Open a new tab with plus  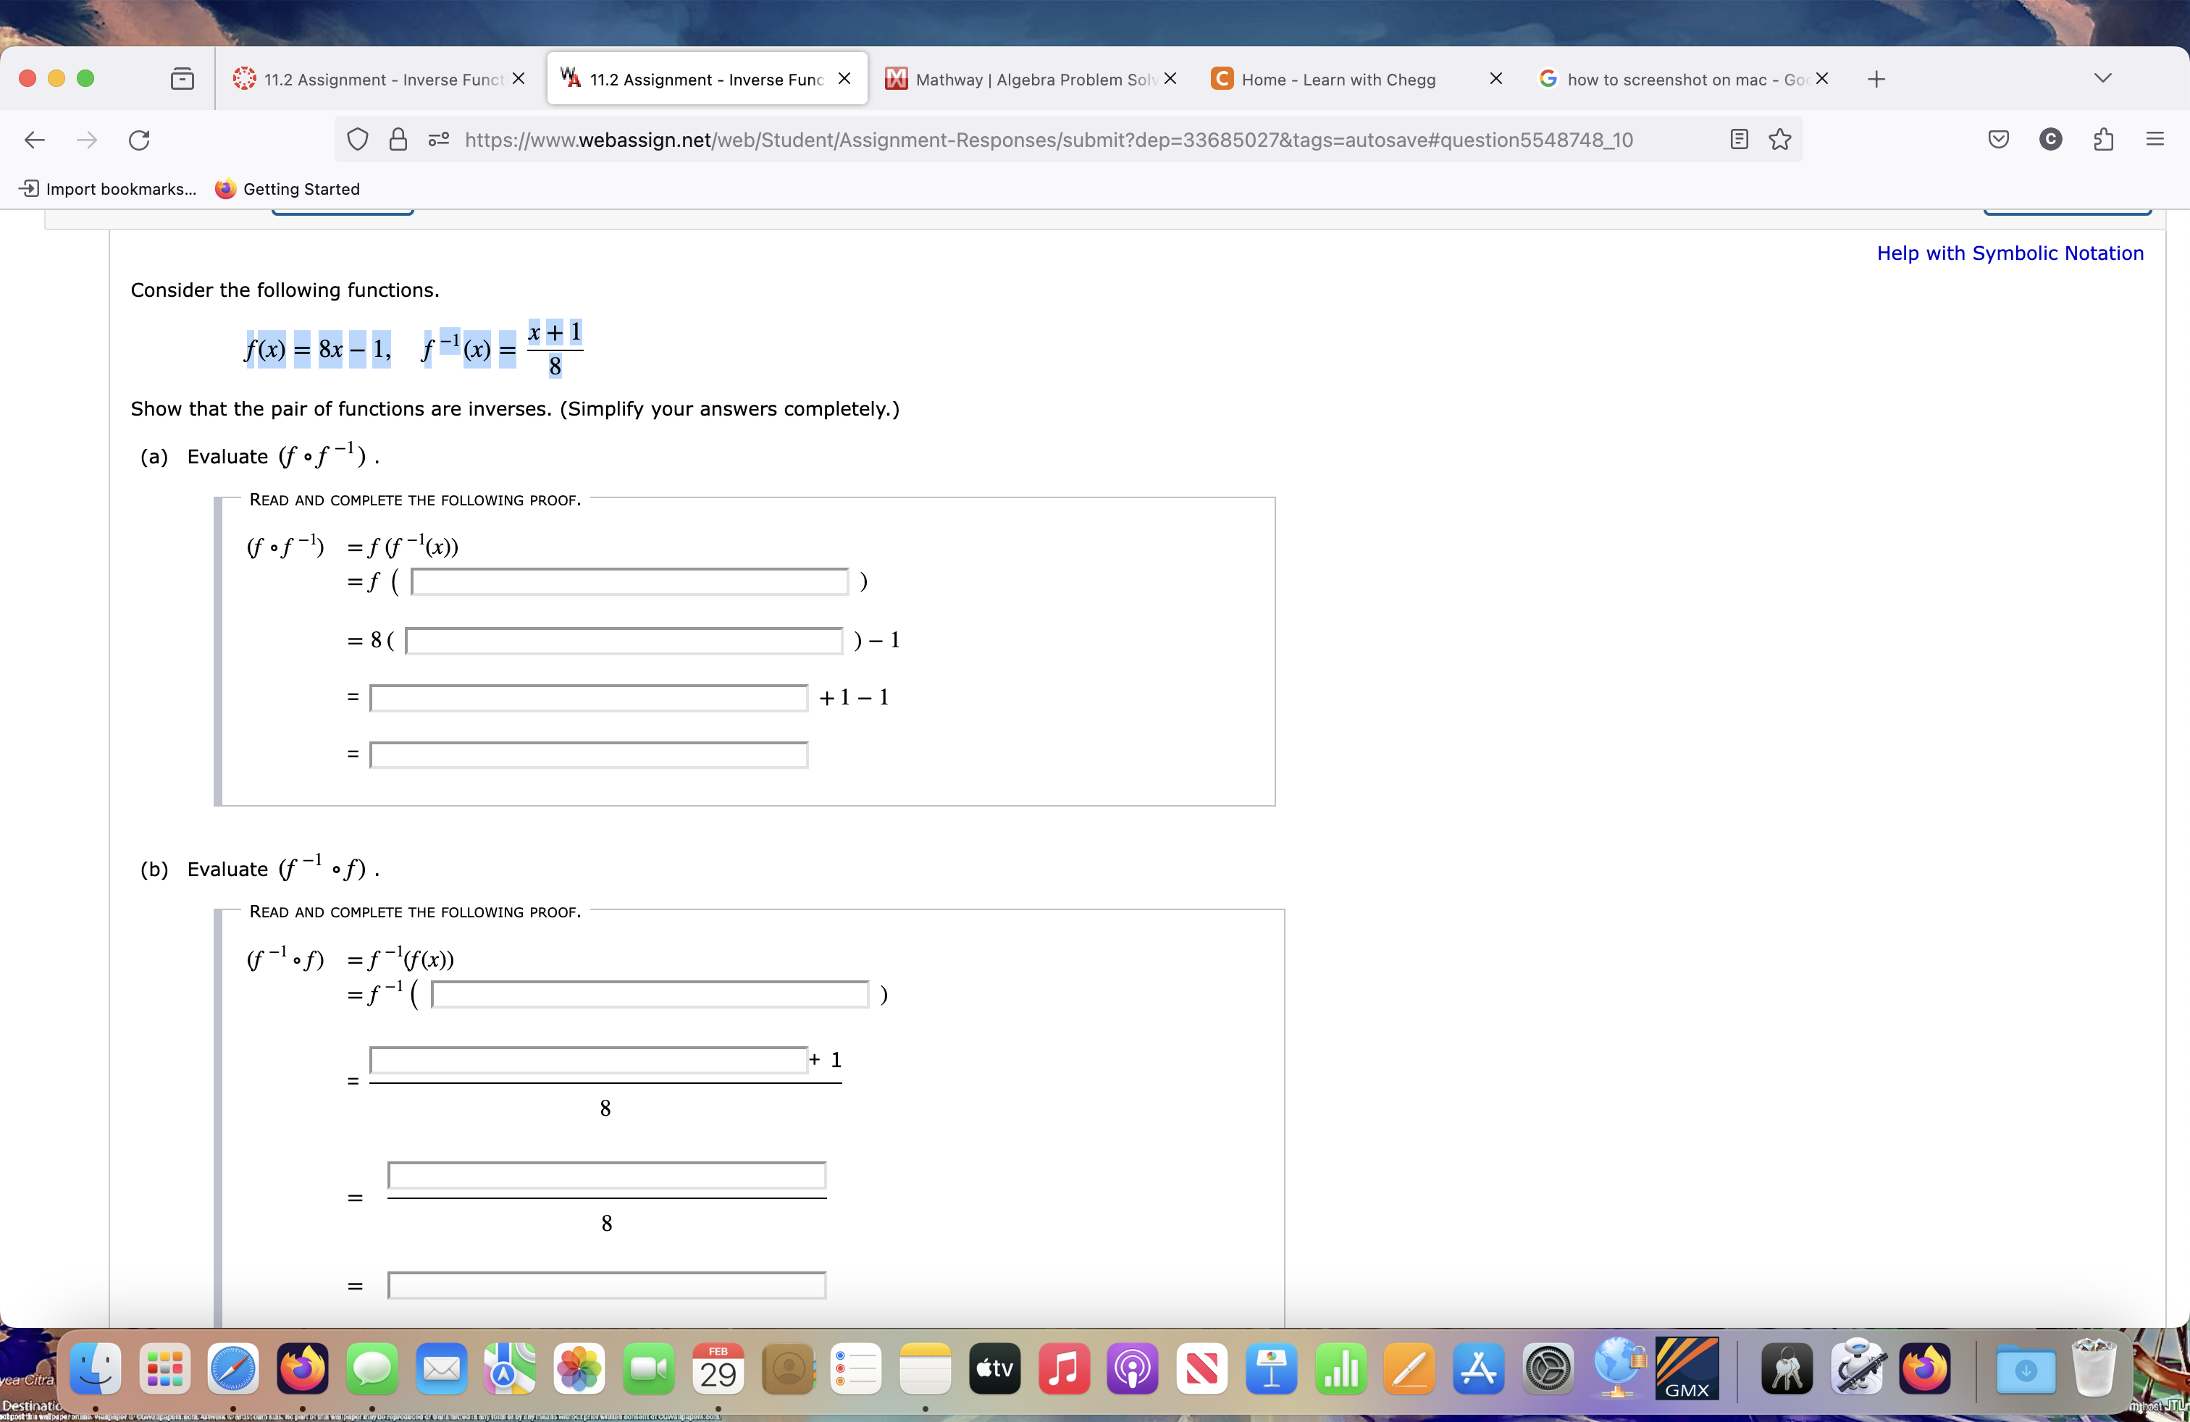tap(1876, 79)
